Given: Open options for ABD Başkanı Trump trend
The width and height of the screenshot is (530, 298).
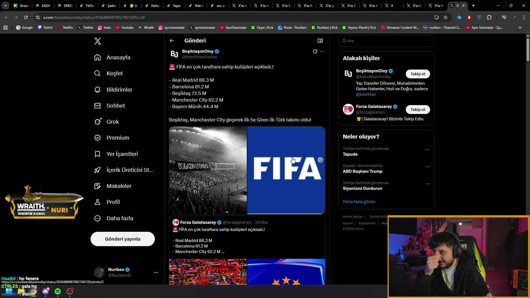Looking at the screenshot, I should click(x=427, y=167).
